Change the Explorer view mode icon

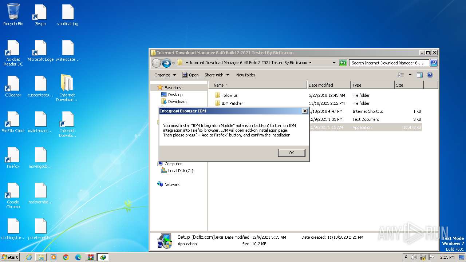(x=401, y=75)
